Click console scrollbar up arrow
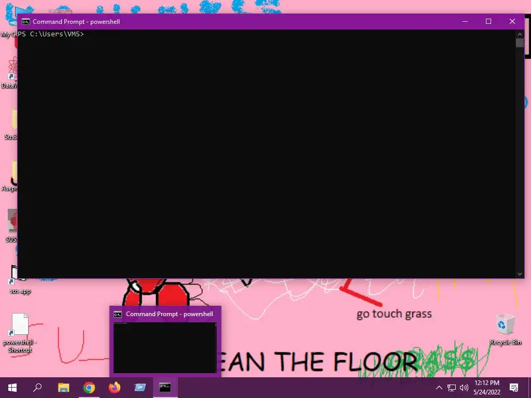This screenshot has width=531, height=398. point(520,34)
